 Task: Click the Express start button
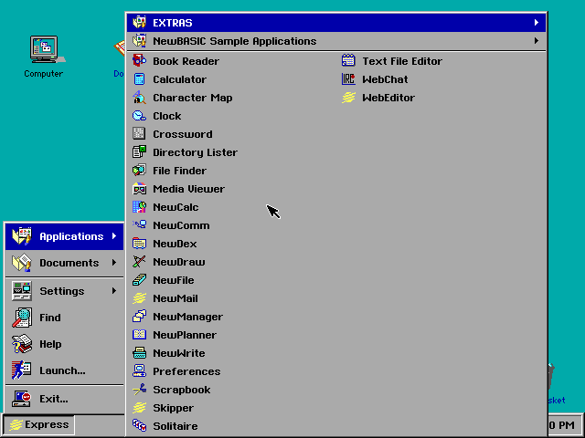coord(38,424)
